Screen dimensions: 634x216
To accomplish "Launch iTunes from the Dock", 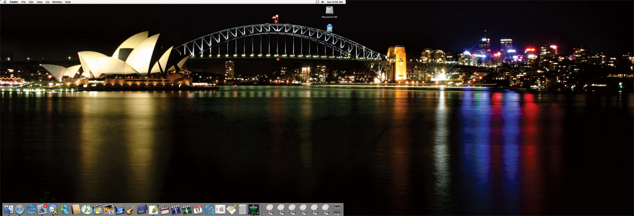I will pyautogui.click(x=87, y=210).
